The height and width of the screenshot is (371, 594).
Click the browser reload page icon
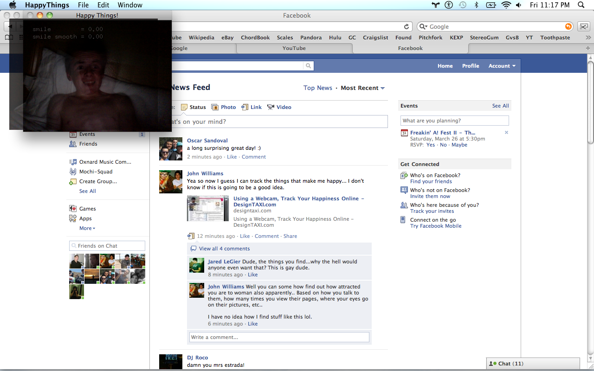coord(407,27)
